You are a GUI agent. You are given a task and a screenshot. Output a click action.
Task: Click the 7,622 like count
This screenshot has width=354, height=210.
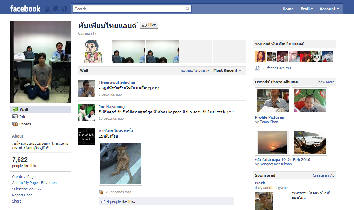coord(20,160)
